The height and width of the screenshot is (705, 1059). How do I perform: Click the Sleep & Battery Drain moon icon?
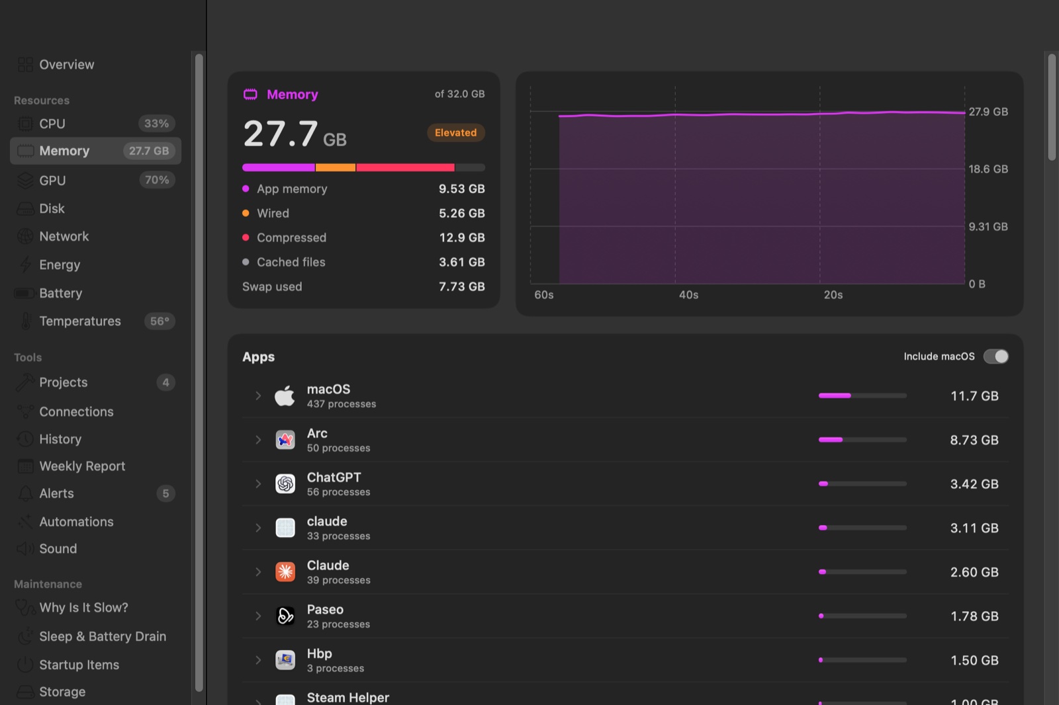click(x=25, y=637)
